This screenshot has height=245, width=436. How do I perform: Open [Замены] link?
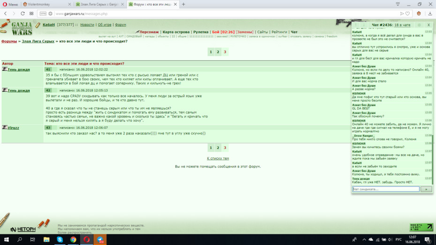(244, 32)
